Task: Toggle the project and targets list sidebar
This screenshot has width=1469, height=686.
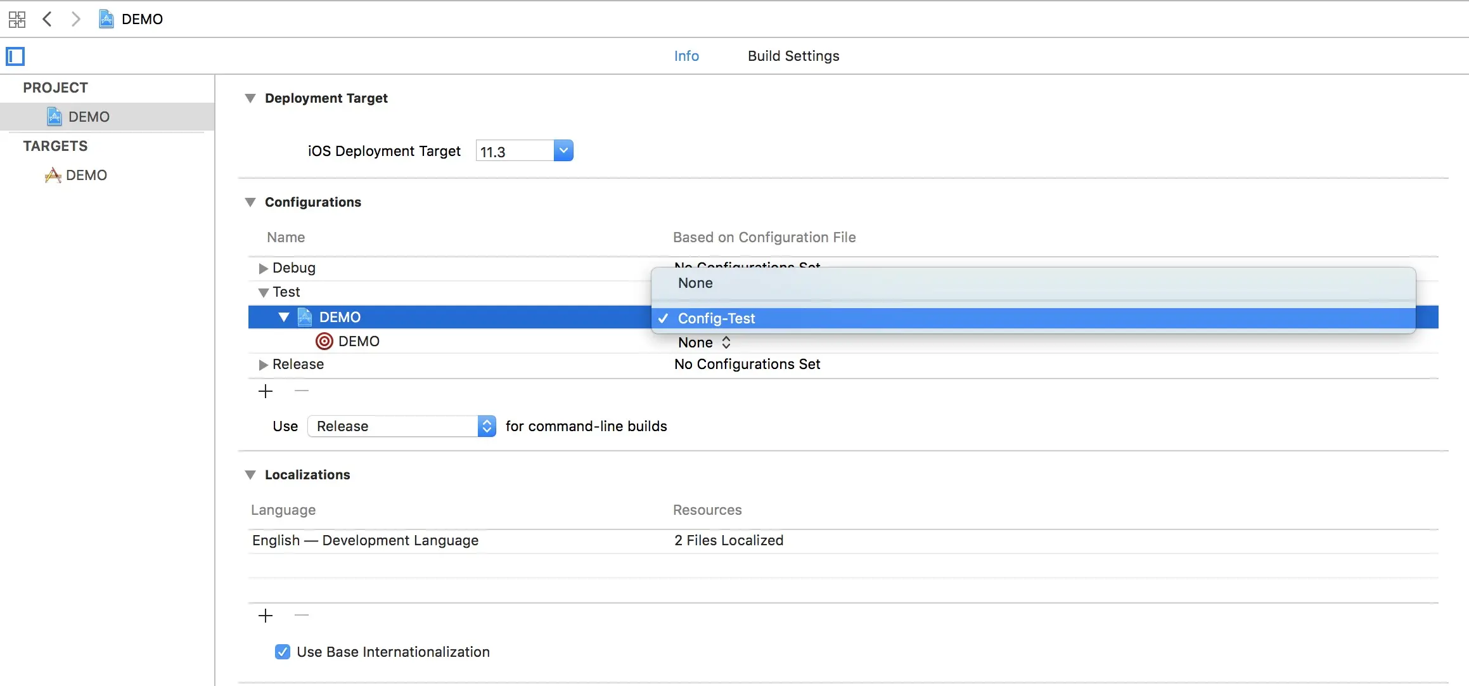Action: coord(15,56)
